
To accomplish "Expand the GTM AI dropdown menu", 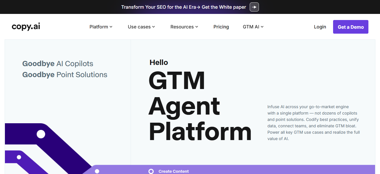I will (x=253, y=27).
